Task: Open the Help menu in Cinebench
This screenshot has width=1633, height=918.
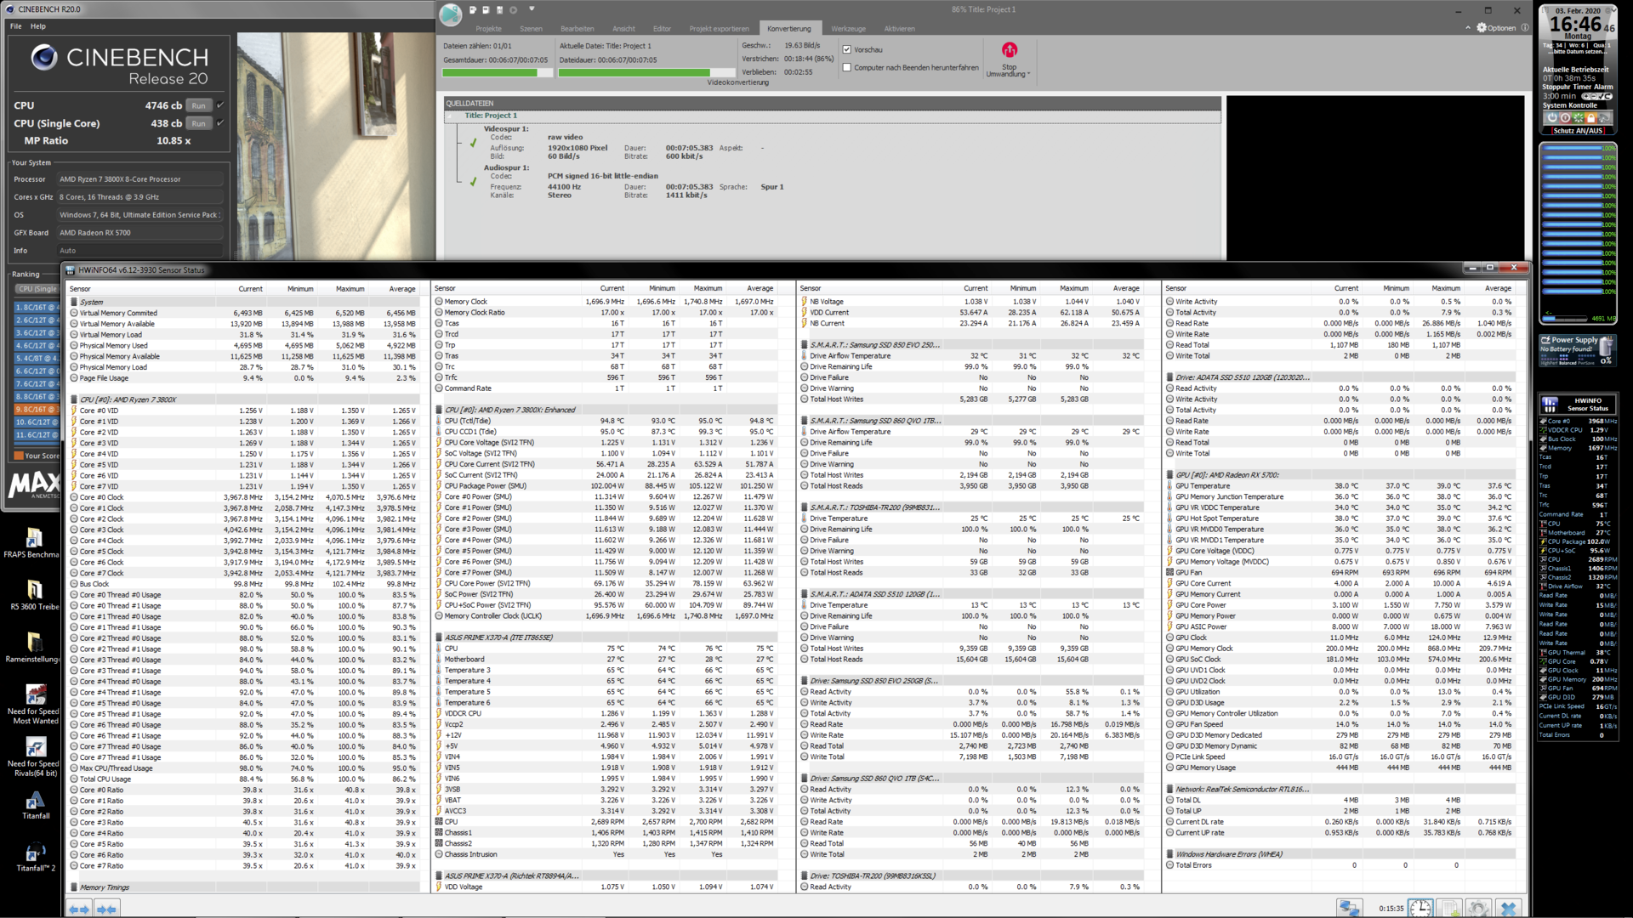Action: click(x=38, y=26)
